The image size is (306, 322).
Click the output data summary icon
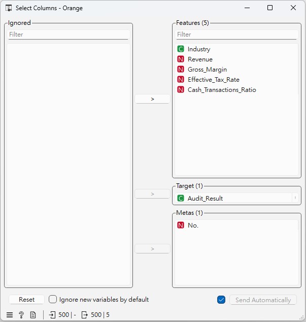tap(85, 315)
